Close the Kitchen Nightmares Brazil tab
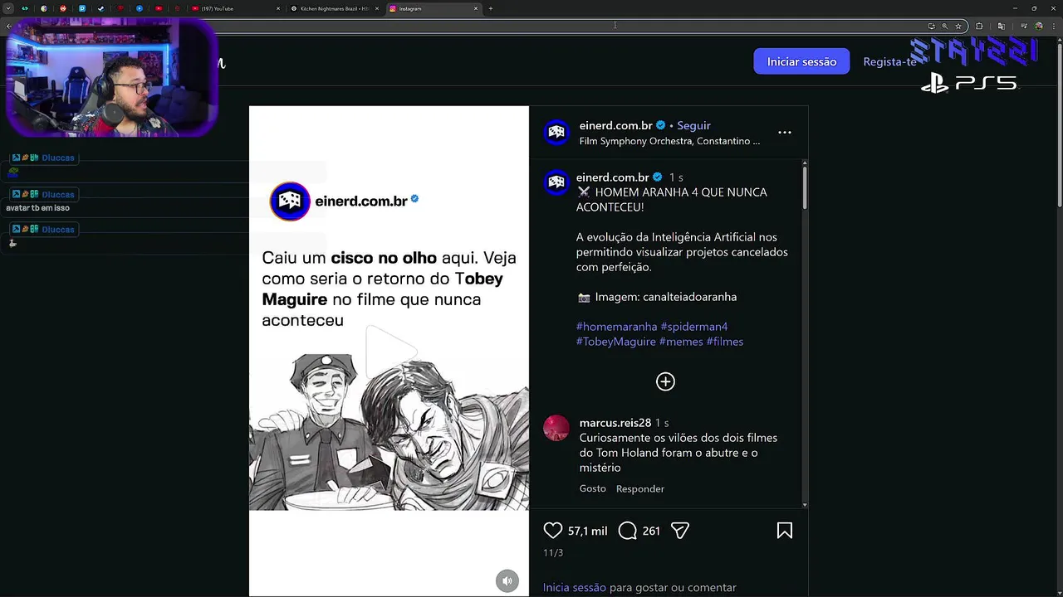The height and width of the screenshot is (597, 1063). click(x=377, y=8)
